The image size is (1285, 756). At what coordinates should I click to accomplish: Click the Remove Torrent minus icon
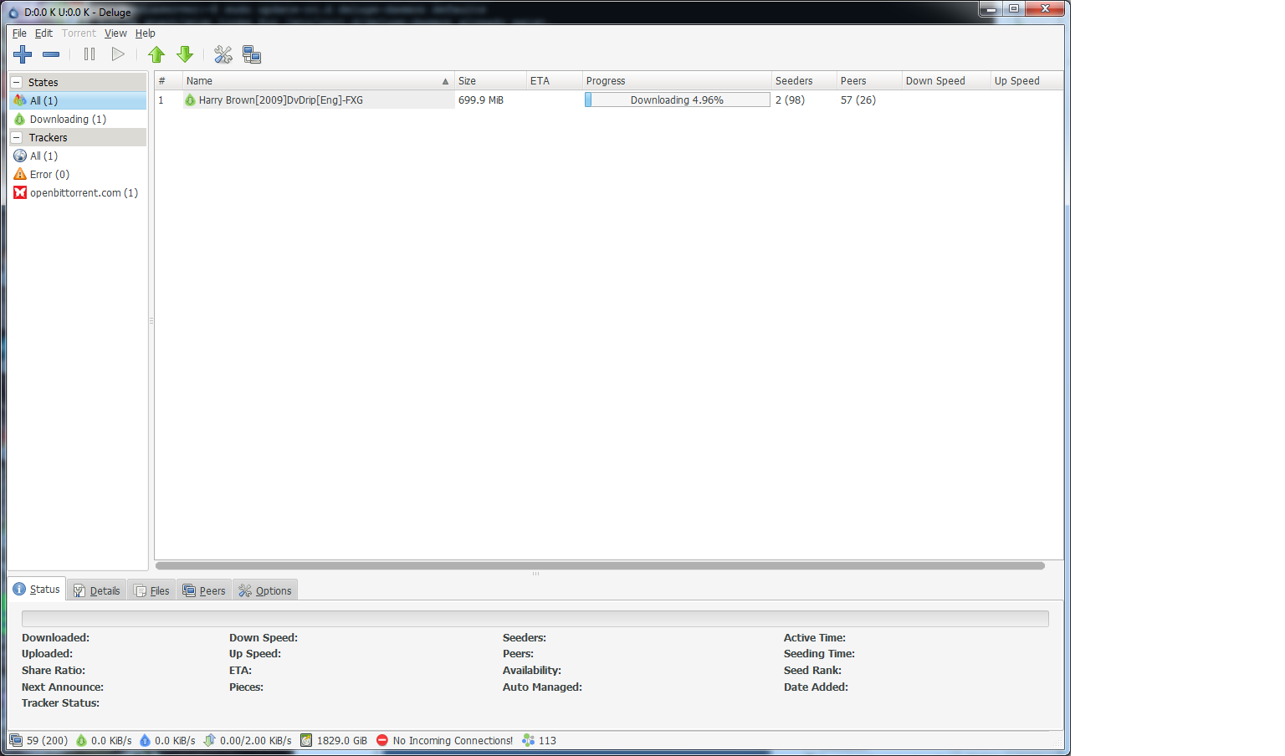tap(51, 54)
